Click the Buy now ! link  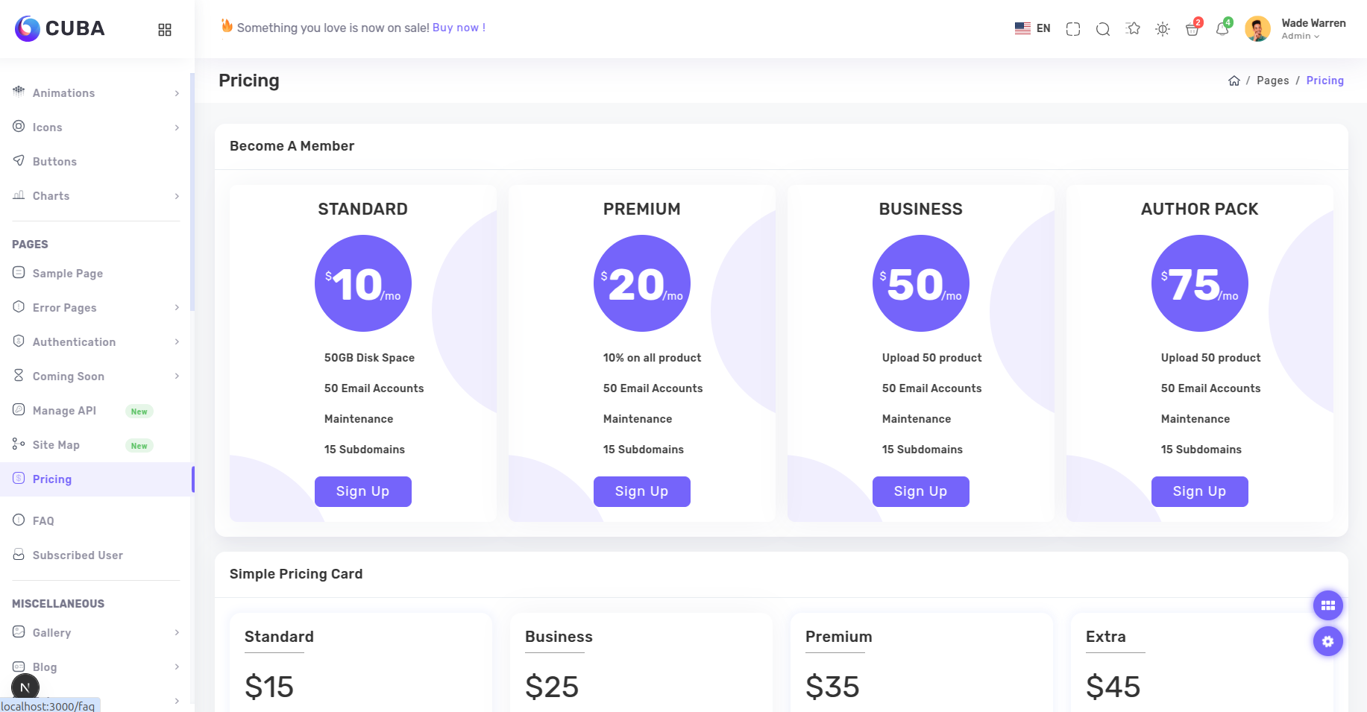coord(459,28)
